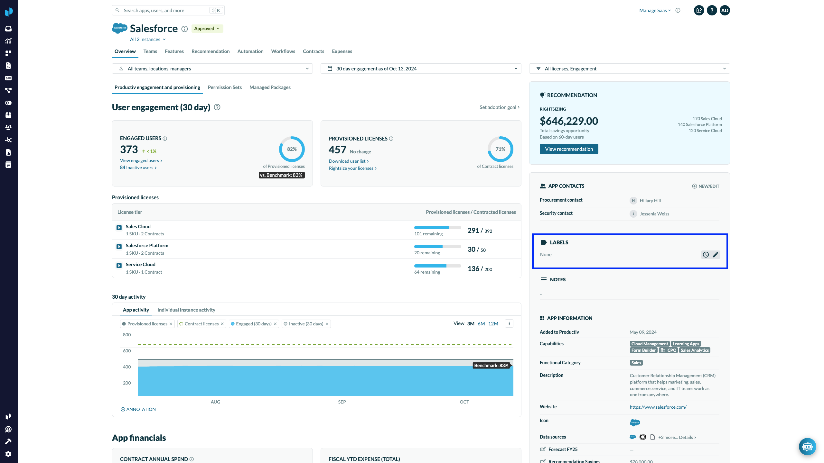Image resolution: width=824 pixels, height=463 pixels.
Task: Remove Inactive (30 days) chart filter
Action: [x=327, y=324]
